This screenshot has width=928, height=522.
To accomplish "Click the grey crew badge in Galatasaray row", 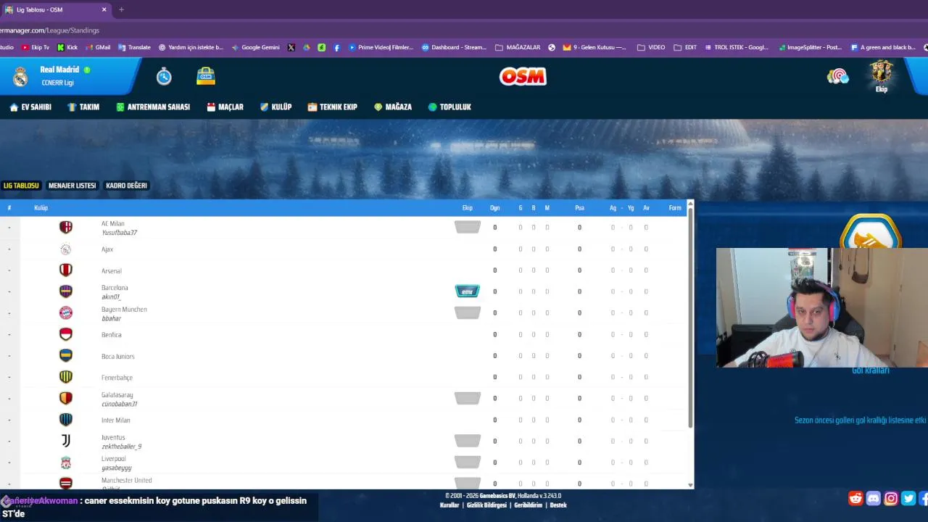I will [468, 398].
